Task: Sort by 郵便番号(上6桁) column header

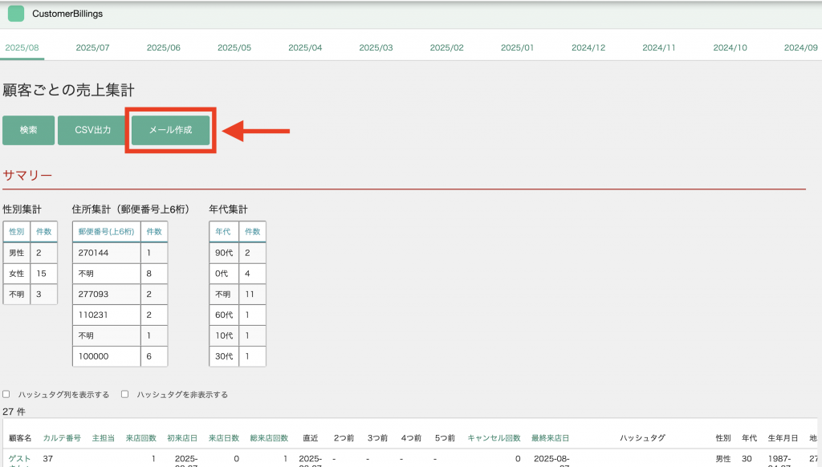Action: (106, 231)
